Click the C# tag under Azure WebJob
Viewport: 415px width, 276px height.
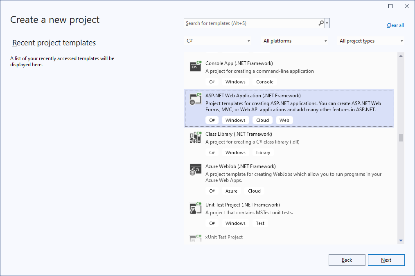[212, 191]
